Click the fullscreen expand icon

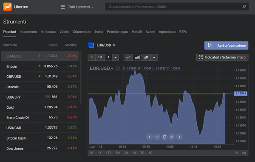(201, 57)
